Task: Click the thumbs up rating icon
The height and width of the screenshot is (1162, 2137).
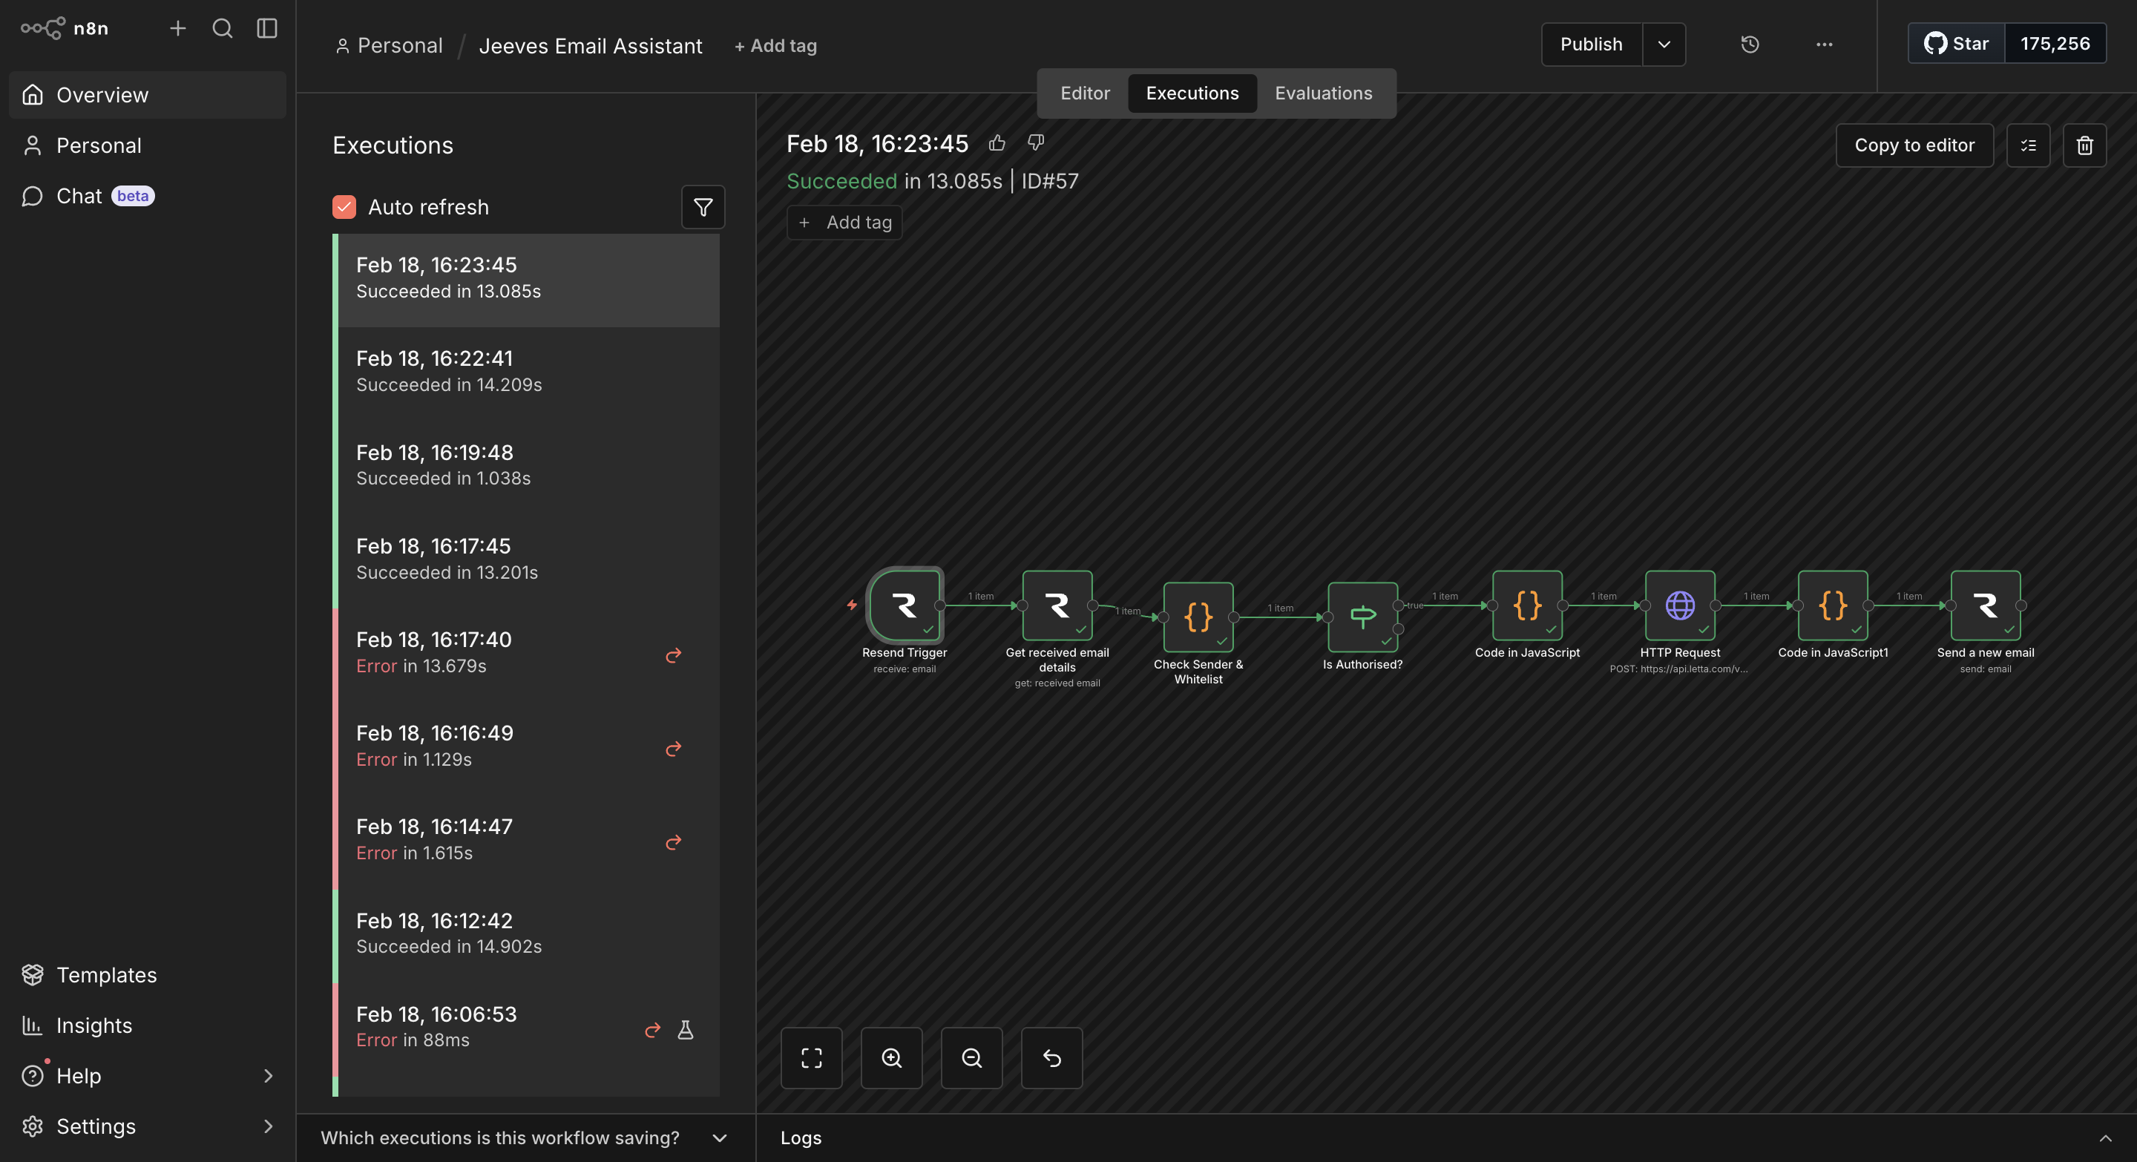Action: 997,143
